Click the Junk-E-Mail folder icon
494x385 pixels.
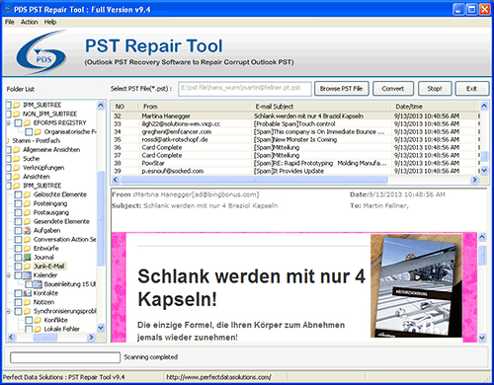pos(28,267)
